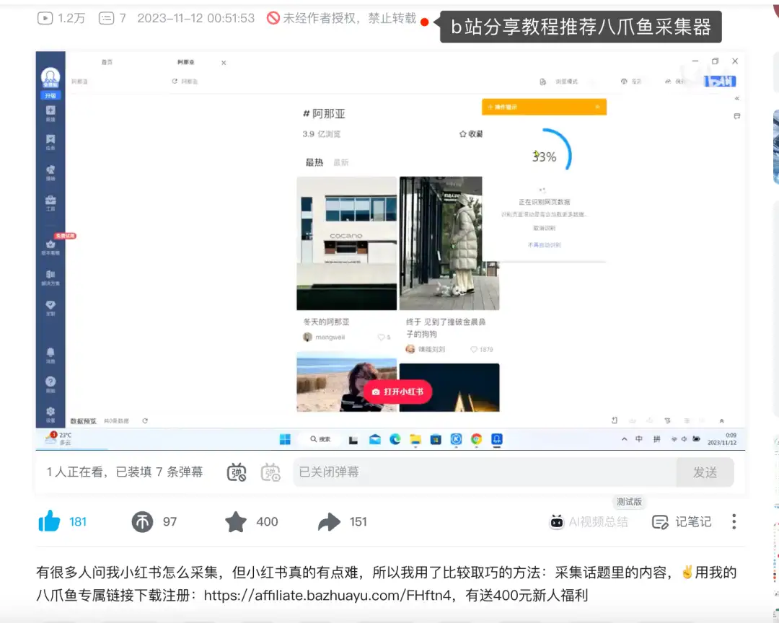Viewport: 779px width, 623px height.
Task: Click the play count icon
Action: pyautogui.click(x=45, y=18)
